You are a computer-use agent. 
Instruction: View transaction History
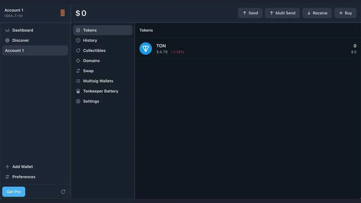point(90,41)
